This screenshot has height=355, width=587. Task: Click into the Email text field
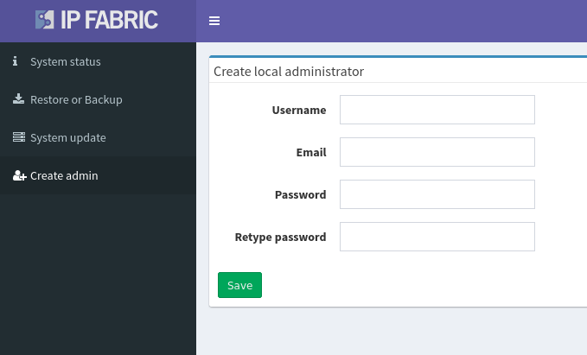point(437,152)
